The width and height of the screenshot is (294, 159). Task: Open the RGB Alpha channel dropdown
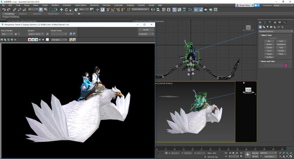click(59, 40)
